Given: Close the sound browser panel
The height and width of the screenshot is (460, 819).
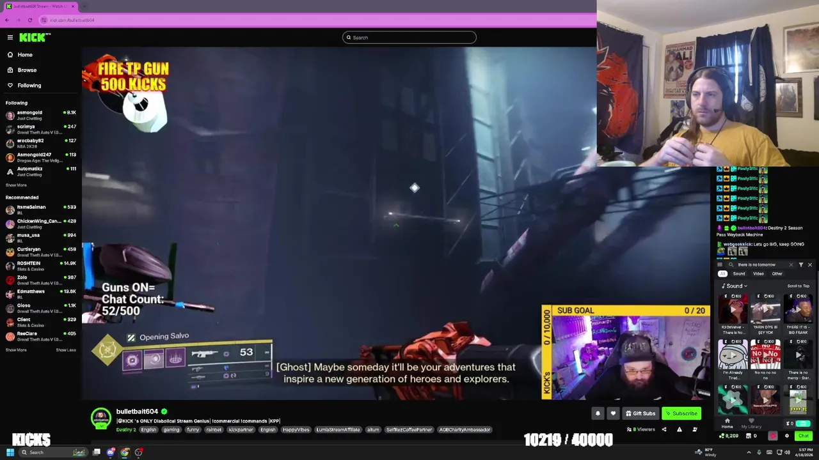Looking at the screenshot, I should pos(810,264).
